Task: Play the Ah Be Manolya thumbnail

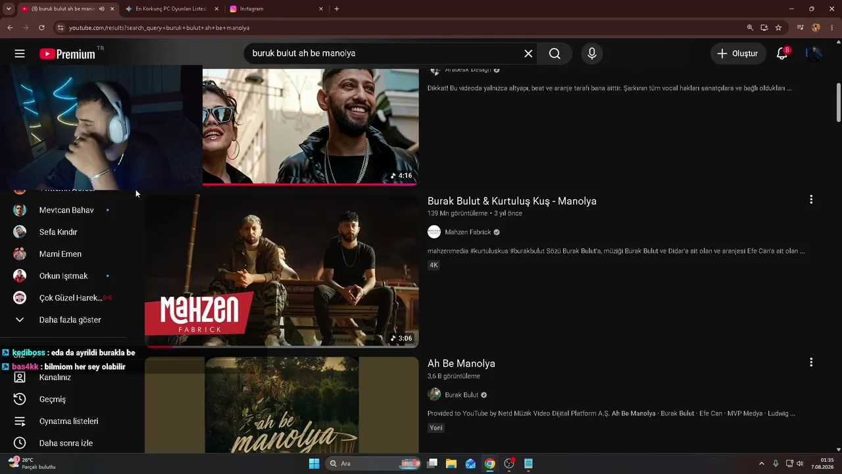Action: tap(282, 405)
